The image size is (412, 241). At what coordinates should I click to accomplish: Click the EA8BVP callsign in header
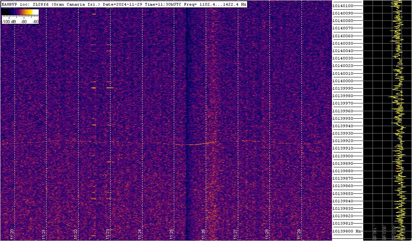click(8, 4)
